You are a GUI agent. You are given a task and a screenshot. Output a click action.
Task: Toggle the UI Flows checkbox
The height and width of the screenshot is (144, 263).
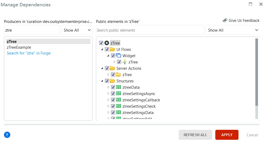click(107, 49)
